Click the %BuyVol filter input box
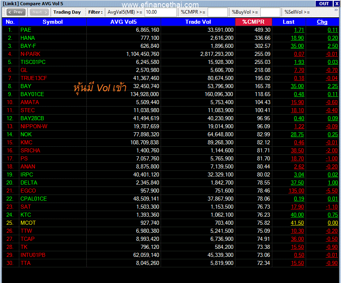Screen dimensions: 341x283 click(270, 12)
